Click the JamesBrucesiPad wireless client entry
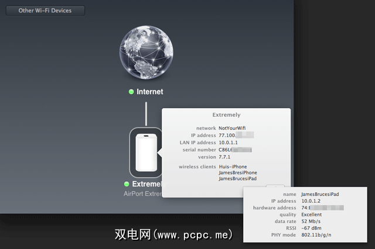 pos(237,178)
